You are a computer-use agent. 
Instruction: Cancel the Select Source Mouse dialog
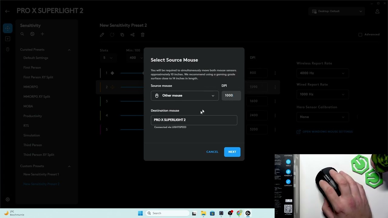pyautogui.click(x=212, y=152)
